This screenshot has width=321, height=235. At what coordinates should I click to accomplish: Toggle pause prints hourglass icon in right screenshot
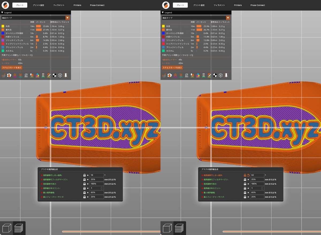[204, 75]
